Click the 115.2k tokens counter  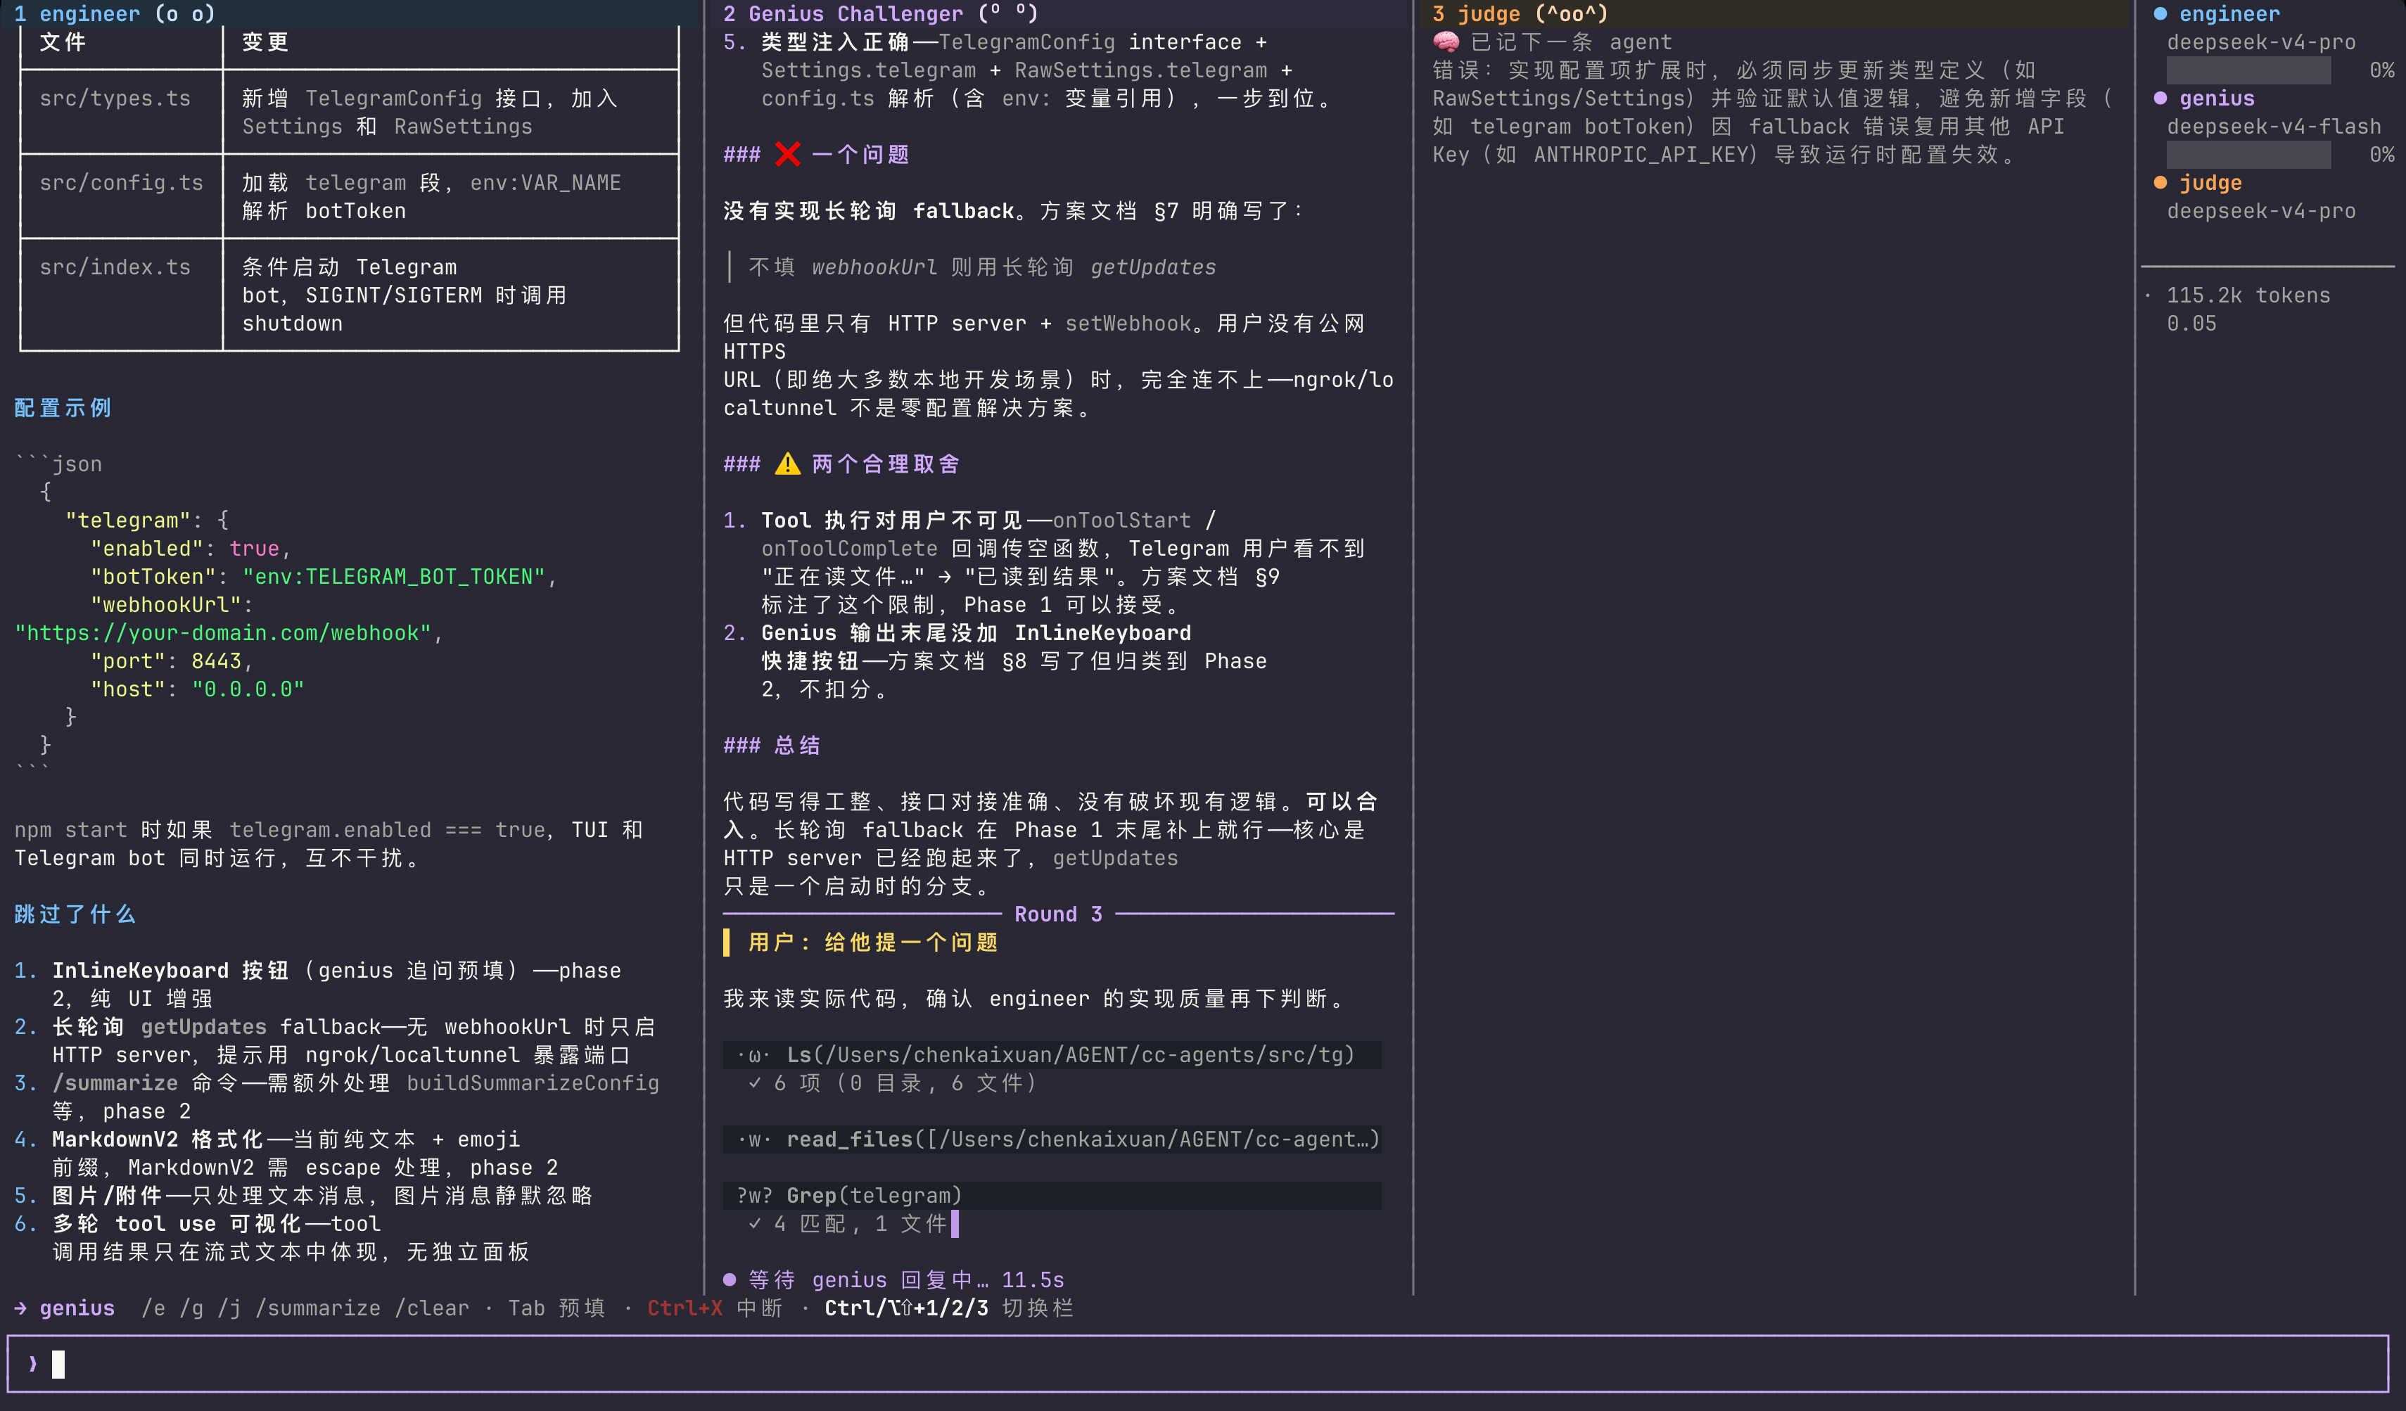(2248, 295)
